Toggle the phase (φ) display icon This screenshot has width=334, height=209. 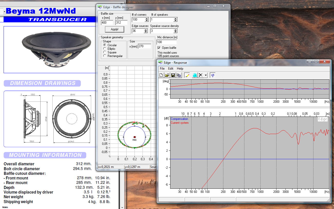click(x=213, y=75)
